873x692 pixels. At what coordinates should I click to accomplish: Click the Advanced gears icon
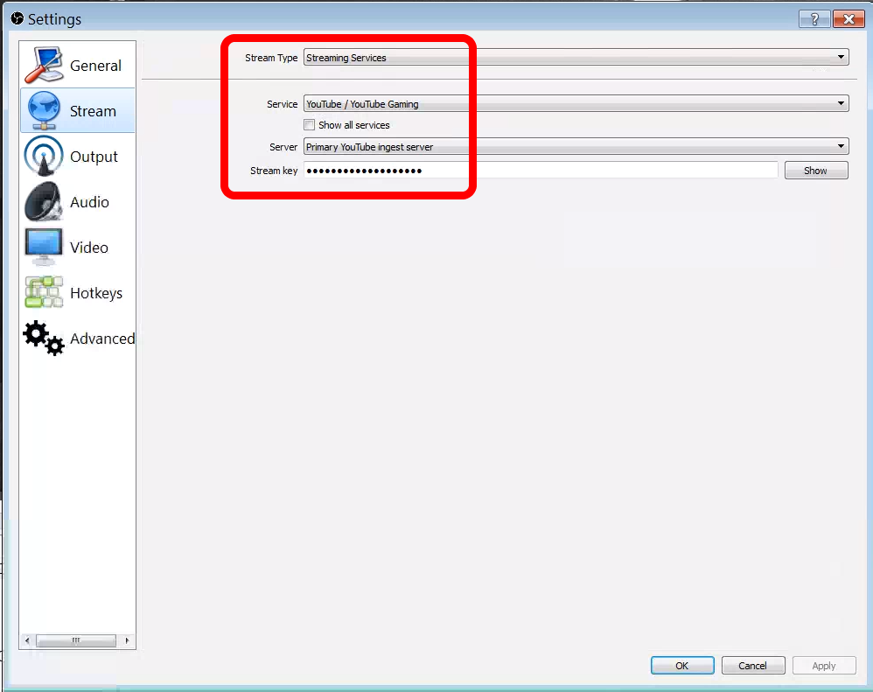[44, 338]
